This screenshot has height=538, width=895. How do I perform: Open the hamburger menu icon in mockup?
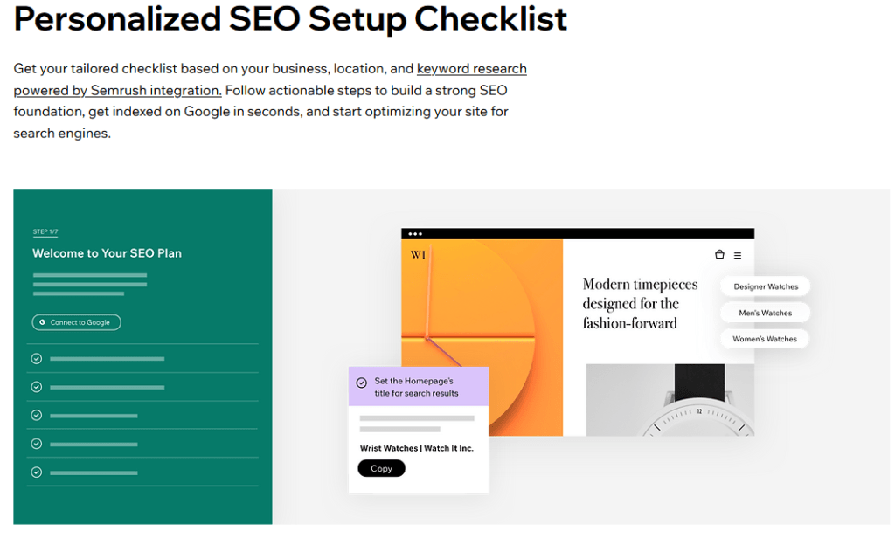click(738, 255)
